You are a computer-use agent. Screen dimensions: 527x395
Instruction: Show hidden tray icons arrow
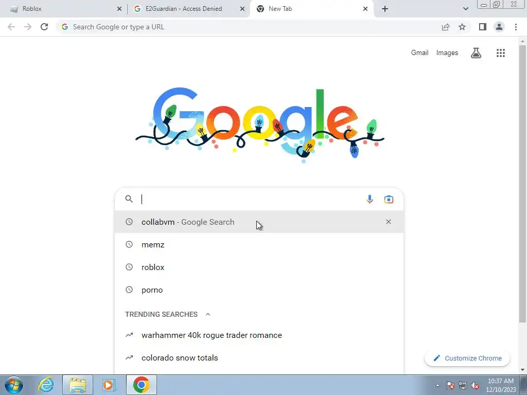(437, 385)
